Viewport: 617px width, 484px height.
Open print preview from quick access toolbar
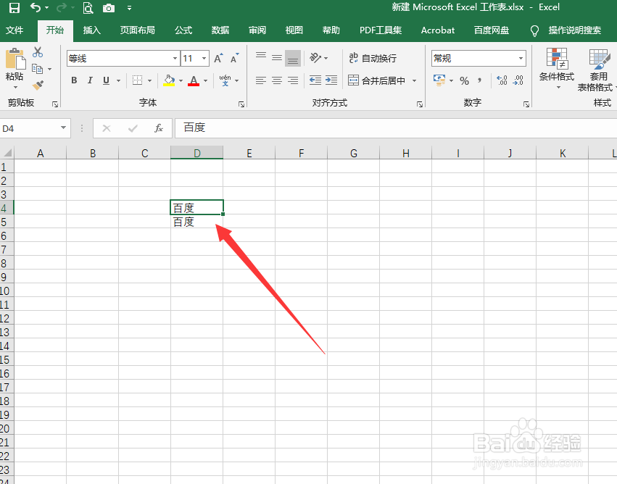(x=88, y=8)
